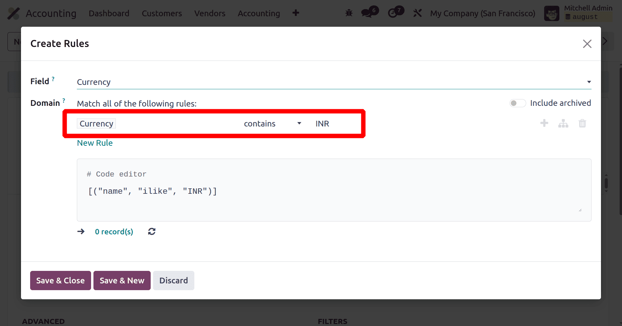Viewport: 622px width, 326px height.
Task: Delete the Currency rule trash icon
Action: point(582,123)
